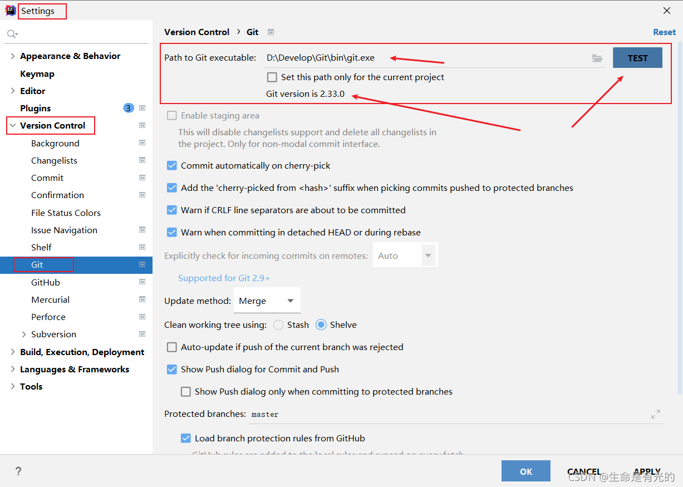Click the project icon on the Changelists row
683x487 pixels.
[x=143, y=160]
